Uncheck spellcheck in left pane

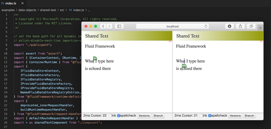point(118,116)
